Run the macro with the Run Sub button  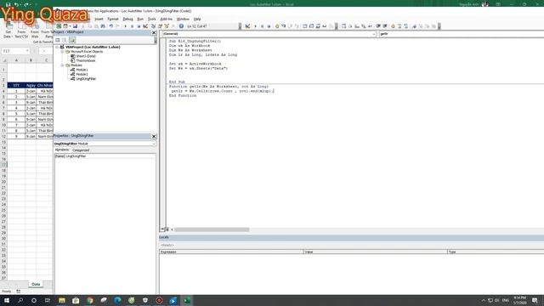click(125, 26)
